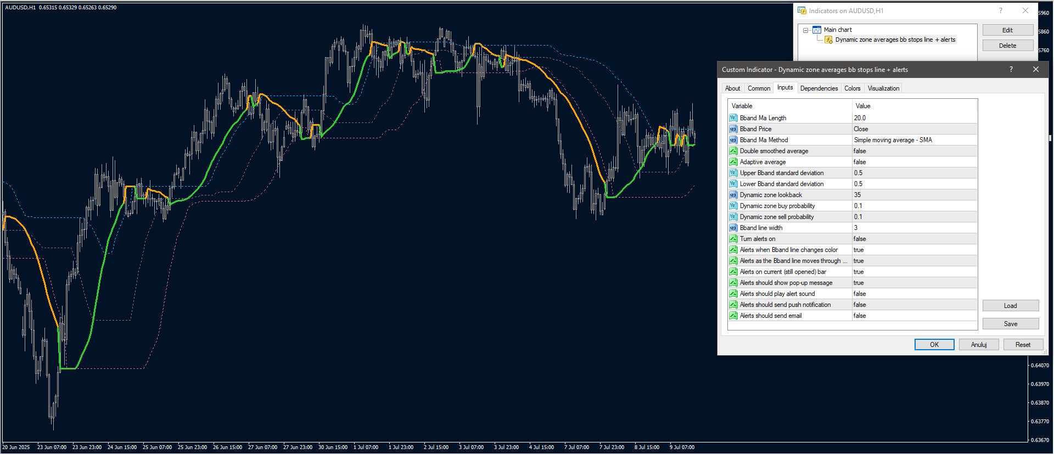The height and width of the screenshot is (454, 1054).
Task: Edit the Upper Bband standard deviation value
Action: (915, 173)
